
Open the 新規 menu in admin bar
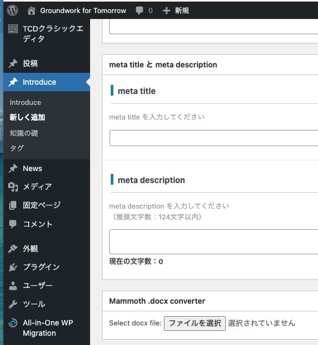(x=182, y=10)
